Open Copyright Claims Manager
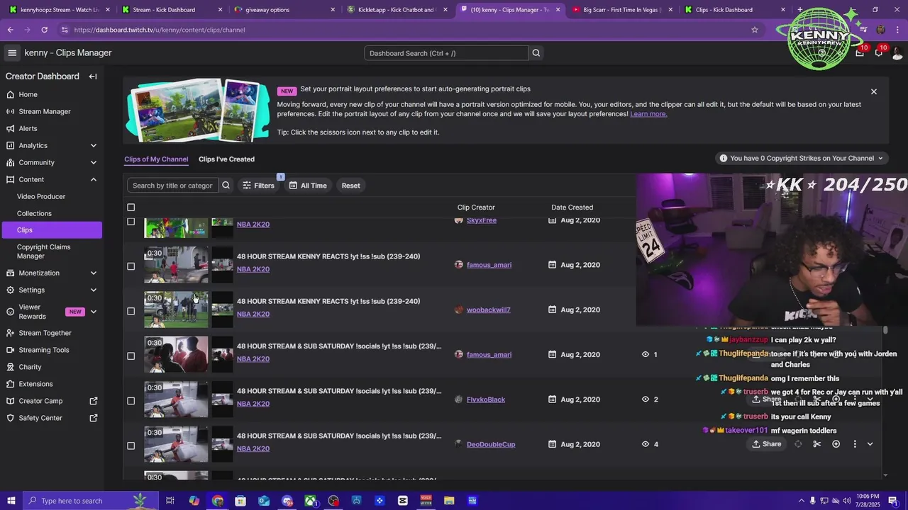This screenshot has height=510, width=908. click(43, 251)
